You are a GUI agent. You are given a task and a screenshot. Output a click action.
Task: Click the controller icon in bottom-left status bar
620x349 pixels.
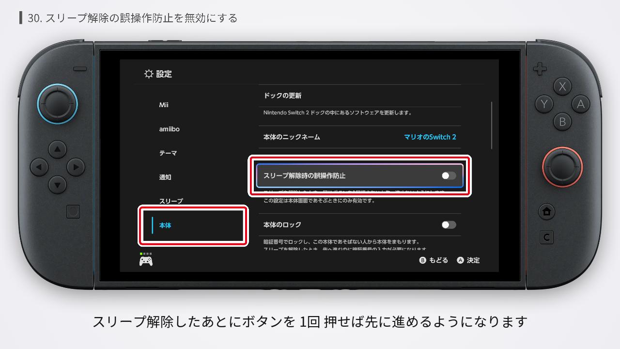pyautogui.click(x=146, y=260)
